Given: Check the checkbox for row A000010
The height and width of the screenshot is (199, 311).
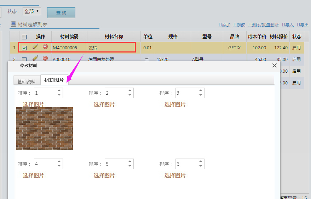Looking at the screenshot, I should 24,59.
